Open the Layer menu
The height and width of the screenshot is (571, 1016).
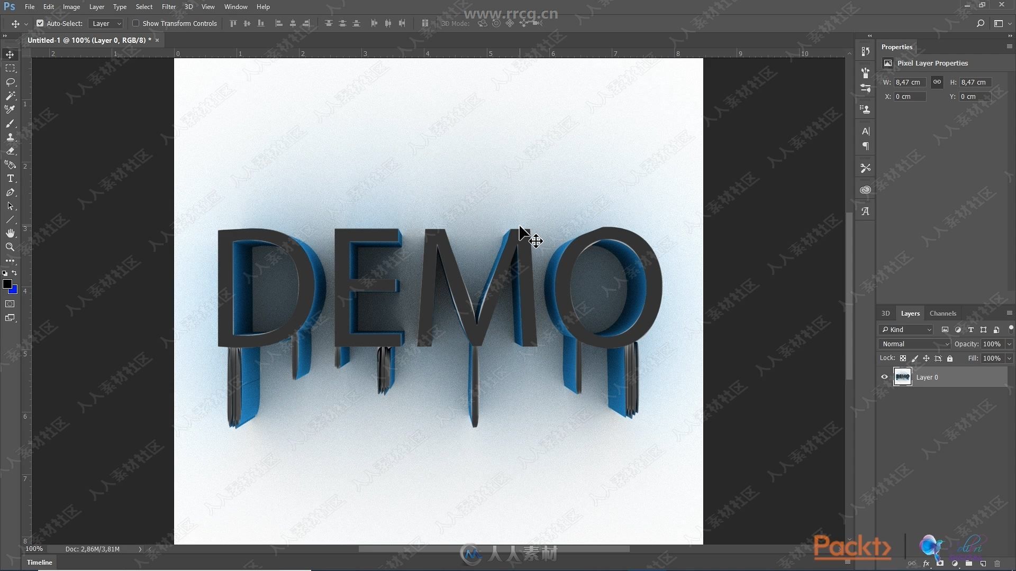coord(96,6)
